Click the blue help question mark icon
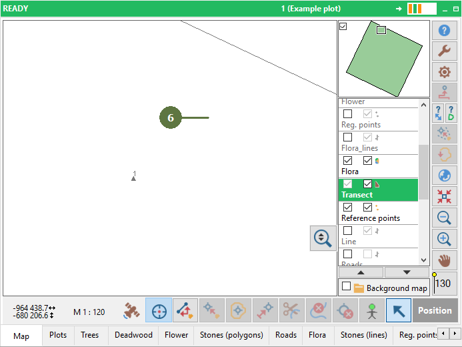This screenshot has width=462, height=347. pyautogui.click(x=444, y=30)
